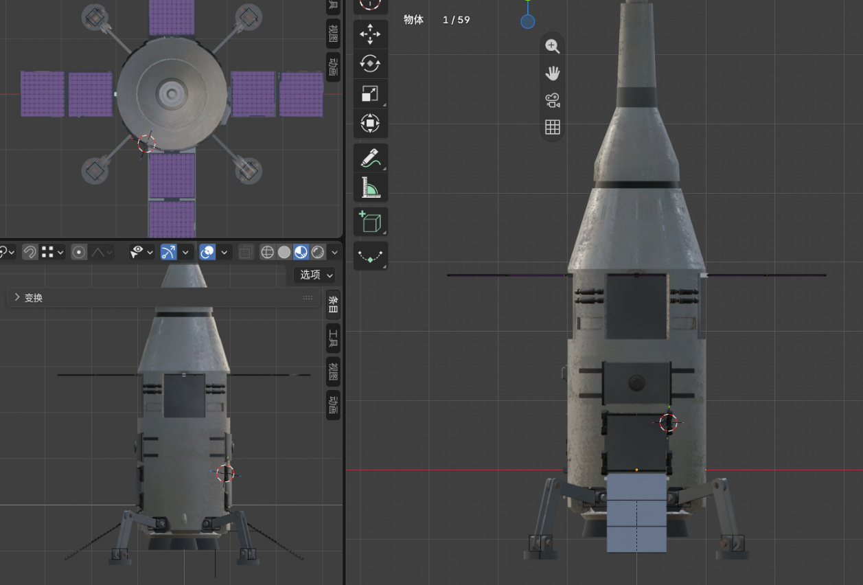
Task: Open the gizmo options dropdown arrow
Action: tap(185, 252)
